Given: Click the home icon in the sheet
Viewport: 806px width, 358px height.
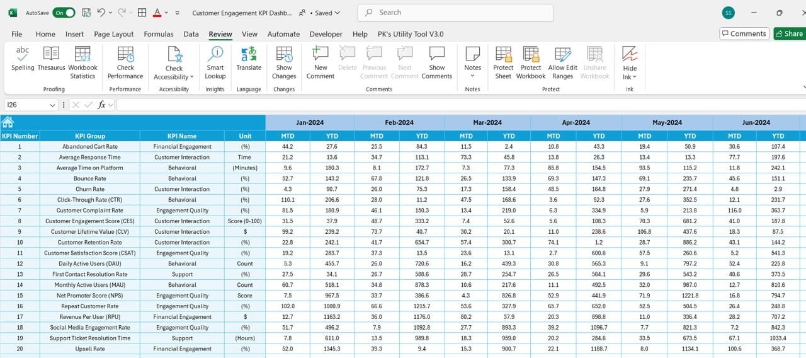Looking at the screenshot, I should coord(8,122).
